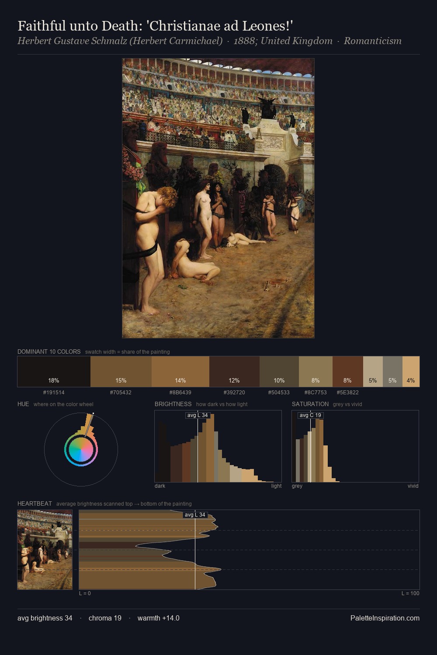Click the hex code #705432

[x=121, y=393]
